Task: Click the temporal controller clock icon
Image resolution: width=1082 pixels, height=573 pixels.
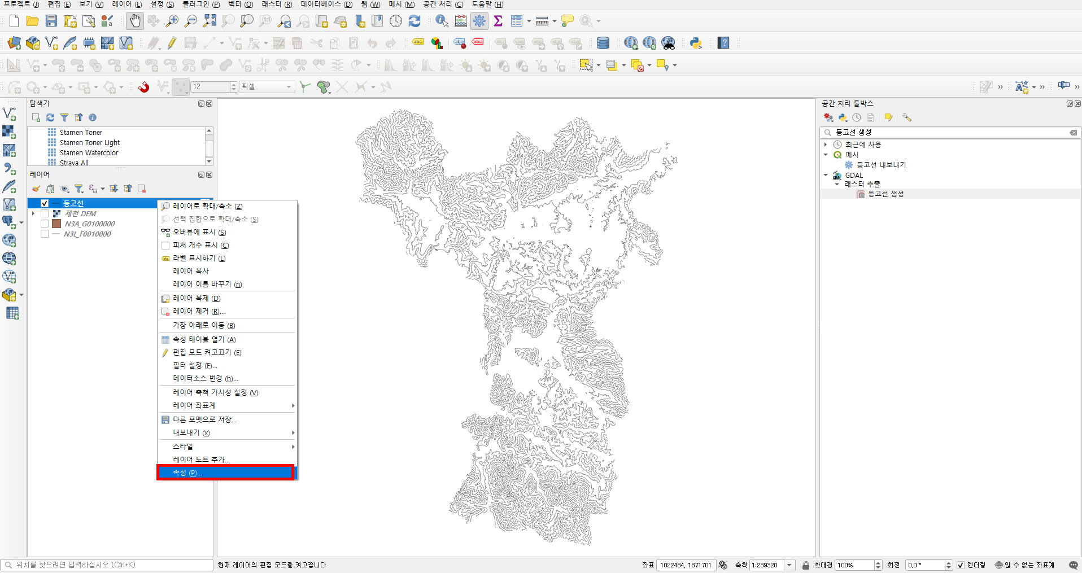Action: pos(396,21)
